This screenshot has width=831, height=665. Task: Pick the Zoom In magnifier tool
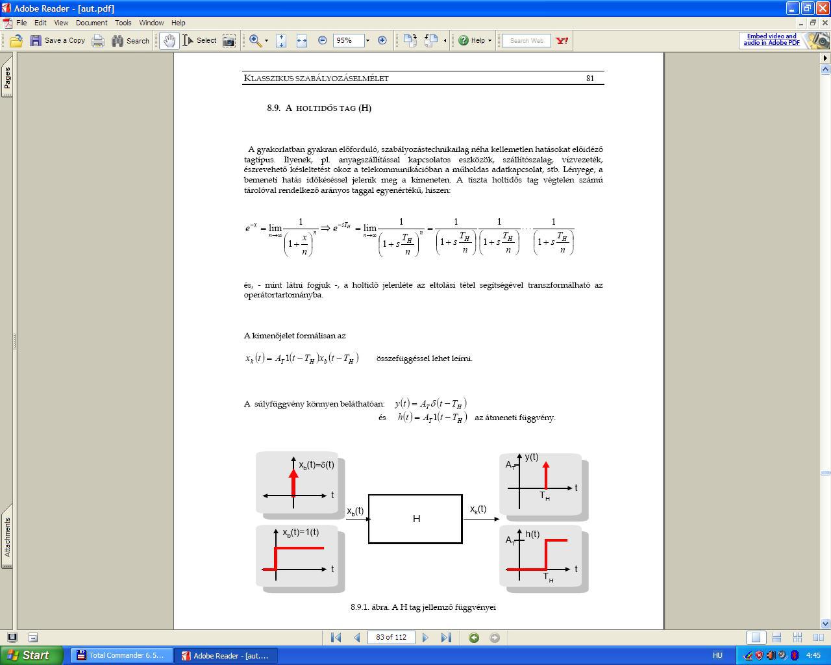(256, 41)
